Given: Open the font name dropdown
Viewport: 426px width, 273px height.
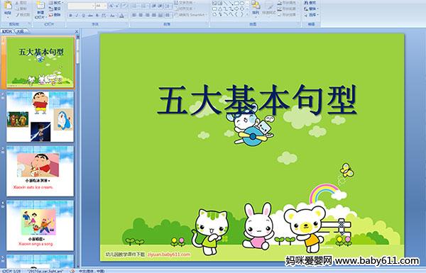Looking at the screenshot, I should pyautogui.click(x=81, y=6).
